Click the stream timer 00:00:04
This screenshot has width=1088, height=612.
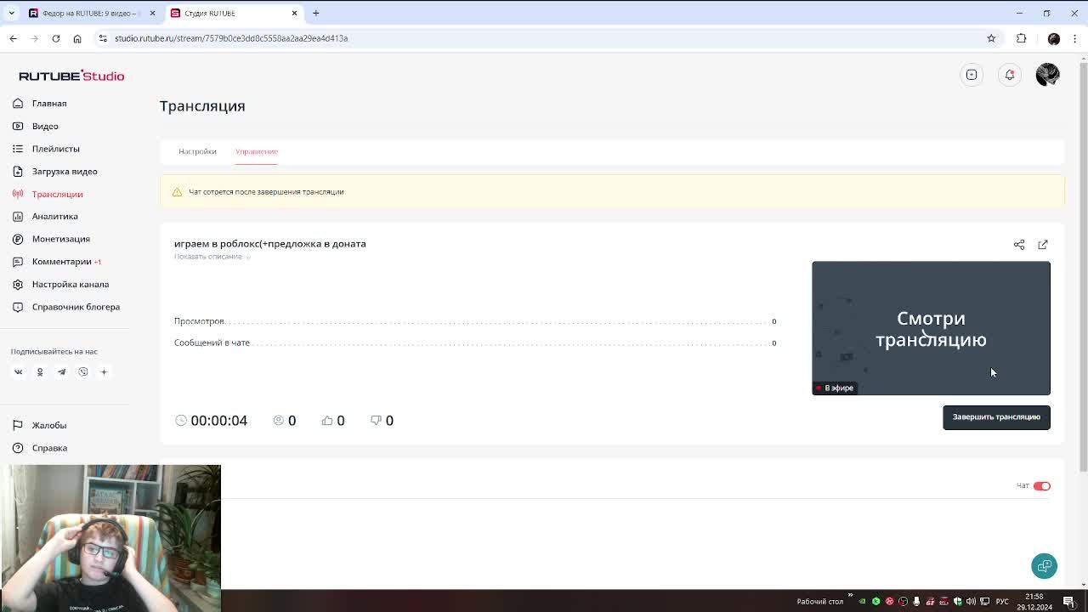pos(219,421)
